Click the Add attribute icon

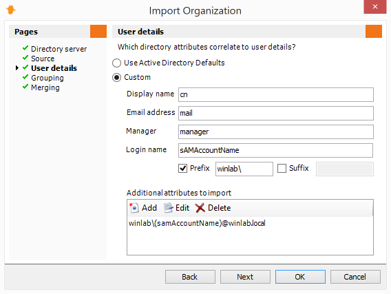[x=134, y=208]
